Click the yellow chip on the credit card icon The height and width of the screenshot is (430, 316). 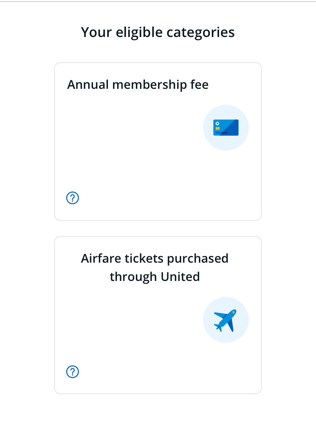(218, 129)
